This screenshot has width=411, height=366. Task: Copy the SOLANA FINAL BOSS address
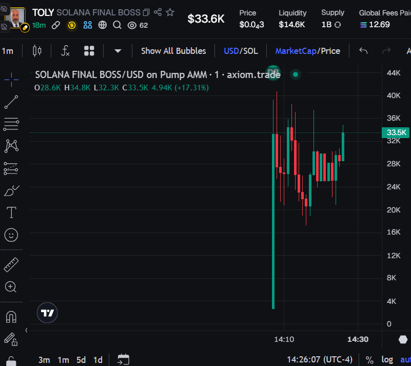(x=146, y=12)
